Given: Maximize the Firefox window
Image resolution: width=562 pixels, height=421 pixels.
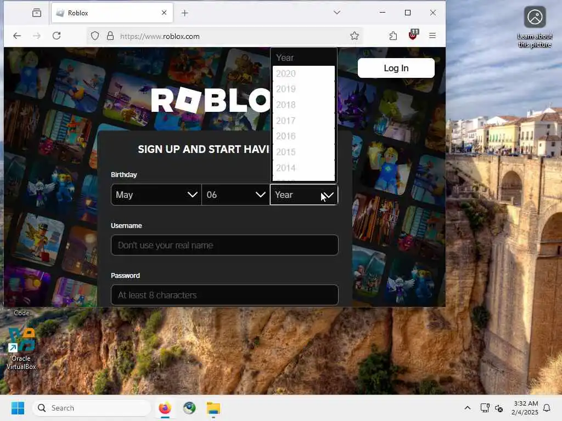Looking at the screenshot, I should (x=408, y=13).
